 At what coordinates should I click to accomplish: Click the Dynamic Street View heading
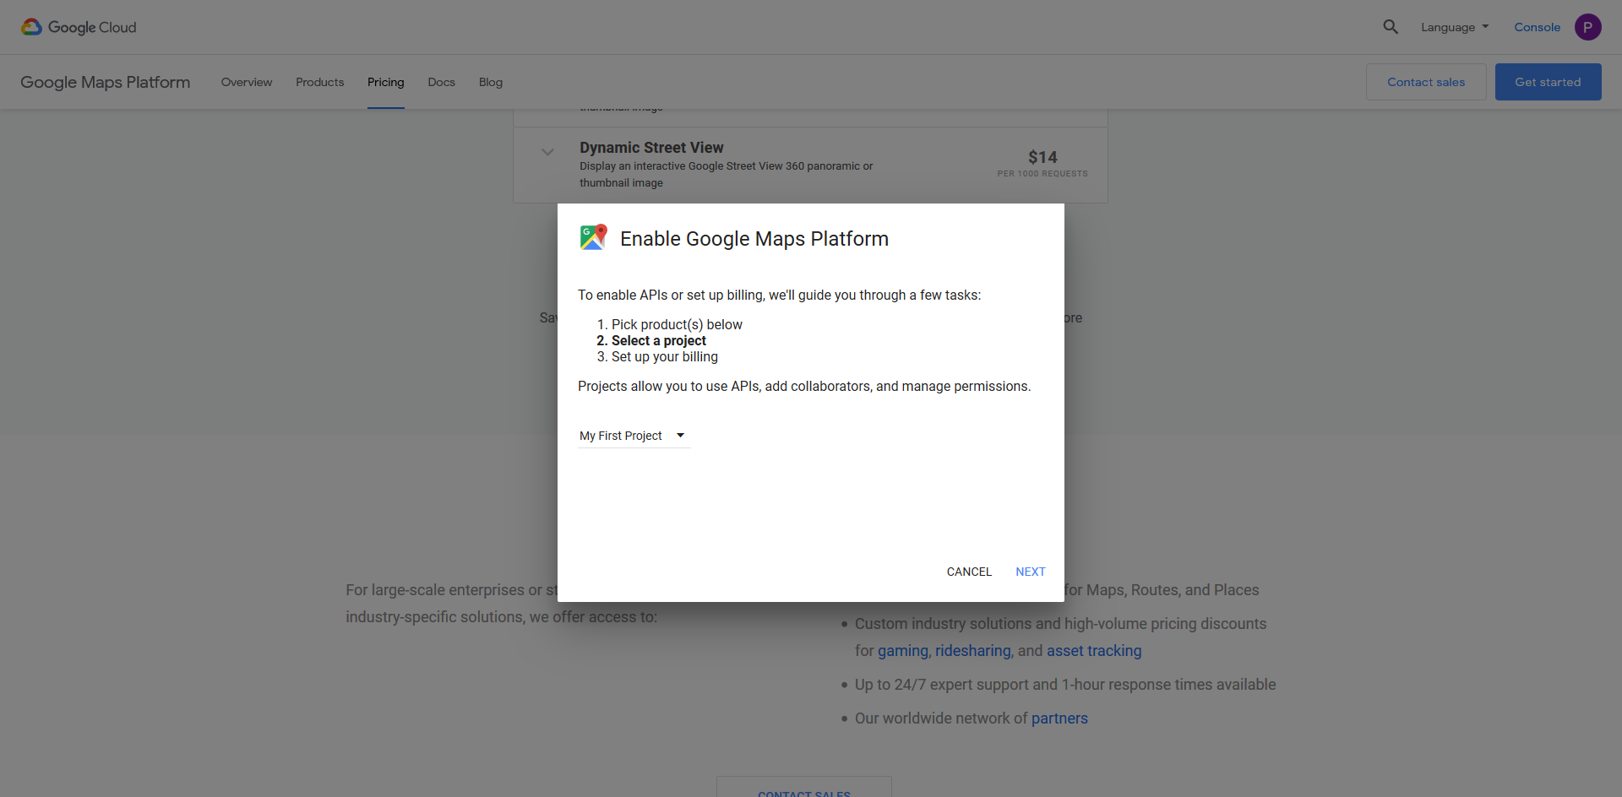651,148
